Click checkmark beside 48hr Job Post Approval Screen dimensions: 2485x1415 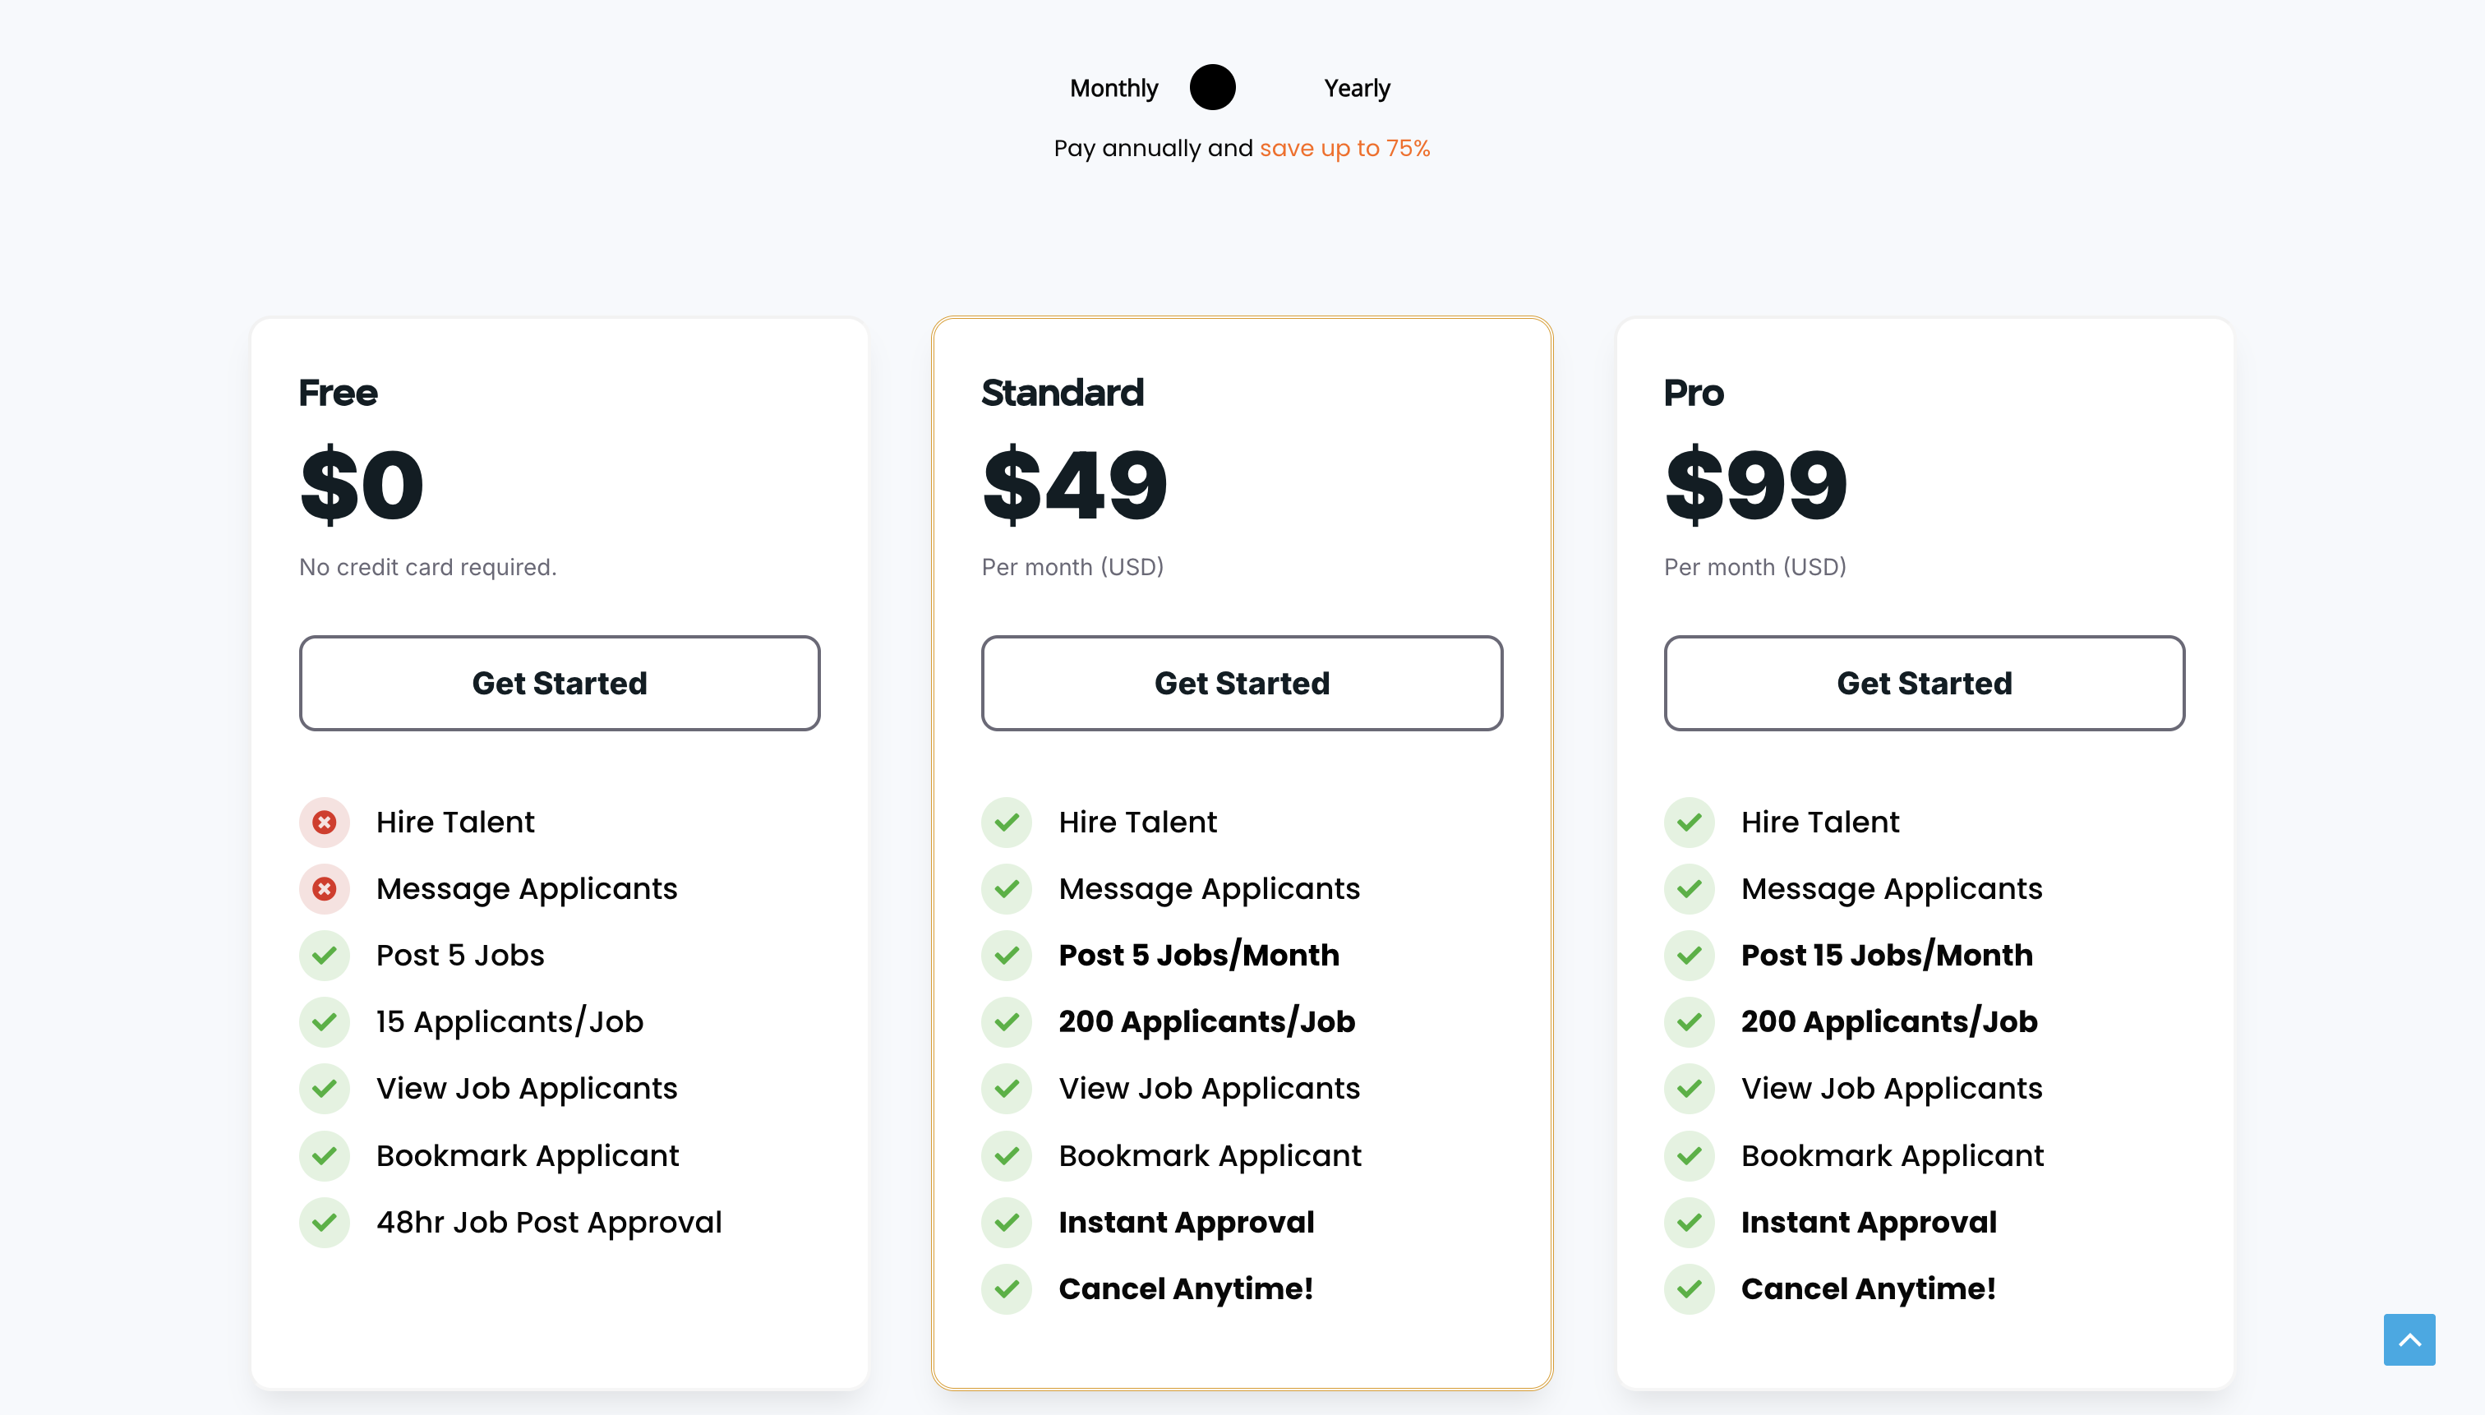(x=325, y=1223)
